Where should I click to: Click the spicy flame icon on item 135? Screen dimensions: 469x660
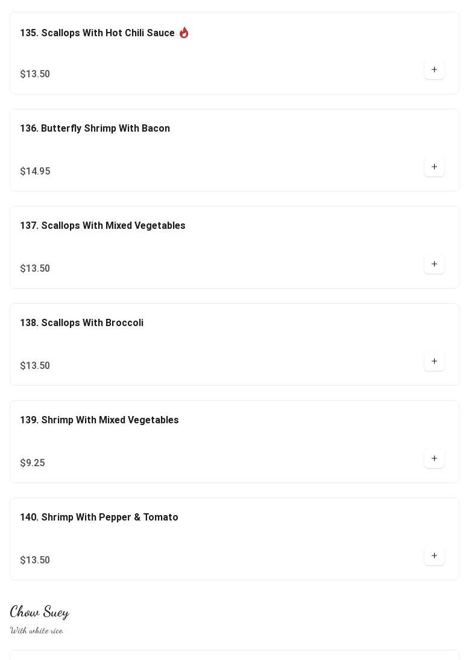pos(184,33)
